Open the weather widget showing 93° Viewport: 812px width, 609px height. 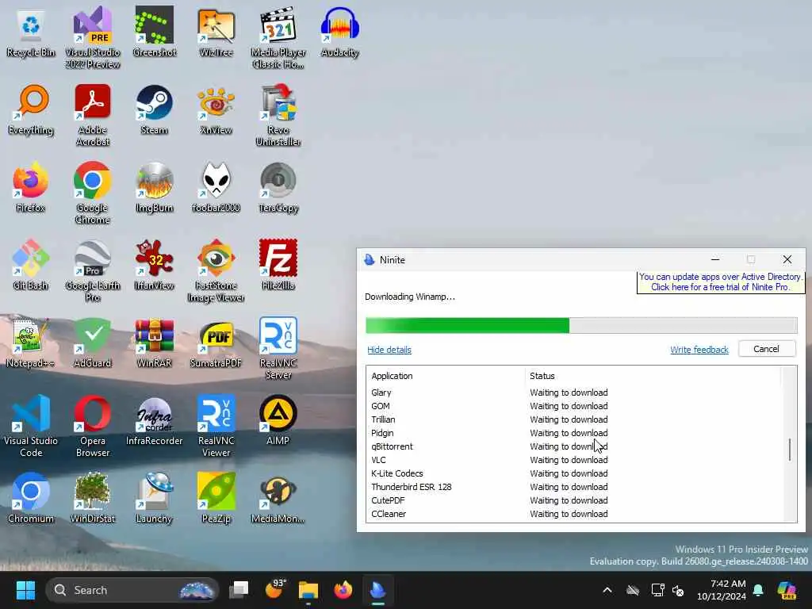(274, 589)
